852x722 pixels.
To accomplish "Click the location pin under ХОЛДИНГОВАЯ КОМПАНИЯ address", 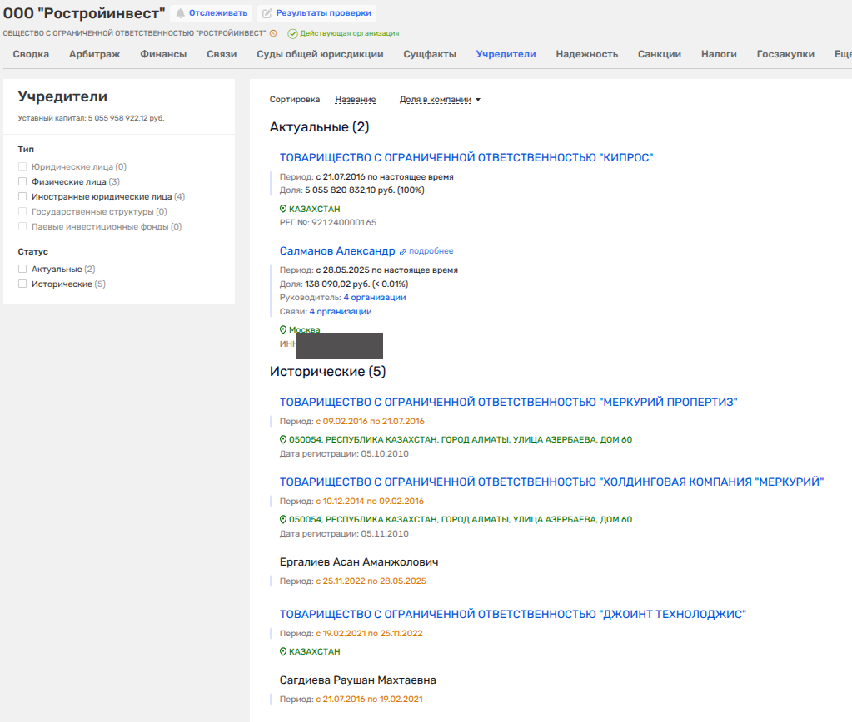I will [282, 519].
